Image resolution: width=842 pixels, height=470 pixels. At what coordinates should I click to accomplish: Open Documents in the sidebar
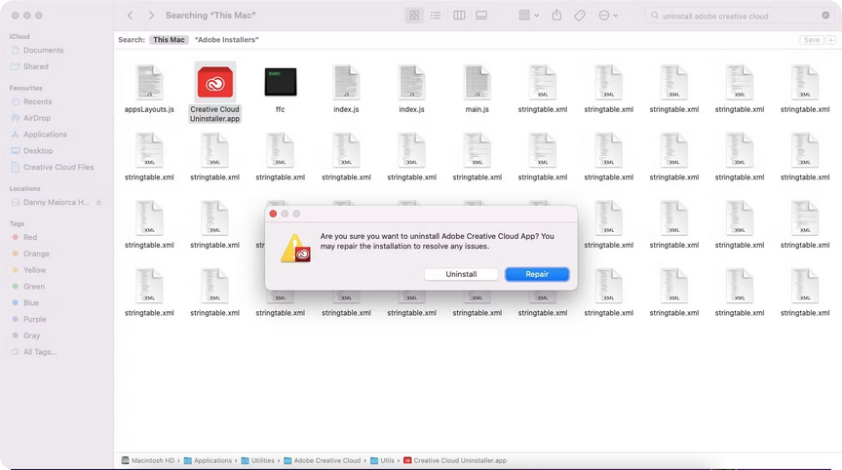point(43,50)
